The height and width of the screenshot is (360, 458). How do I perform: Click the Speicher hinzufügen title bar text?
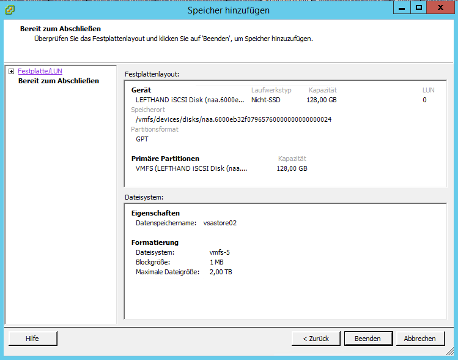(229, 10)
